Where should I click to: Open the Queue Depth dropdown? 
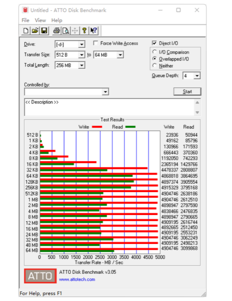click(197, 76)
